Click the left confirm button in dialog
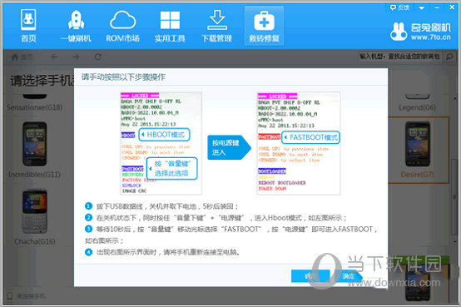The image size is (461, 307). point(310,276)
